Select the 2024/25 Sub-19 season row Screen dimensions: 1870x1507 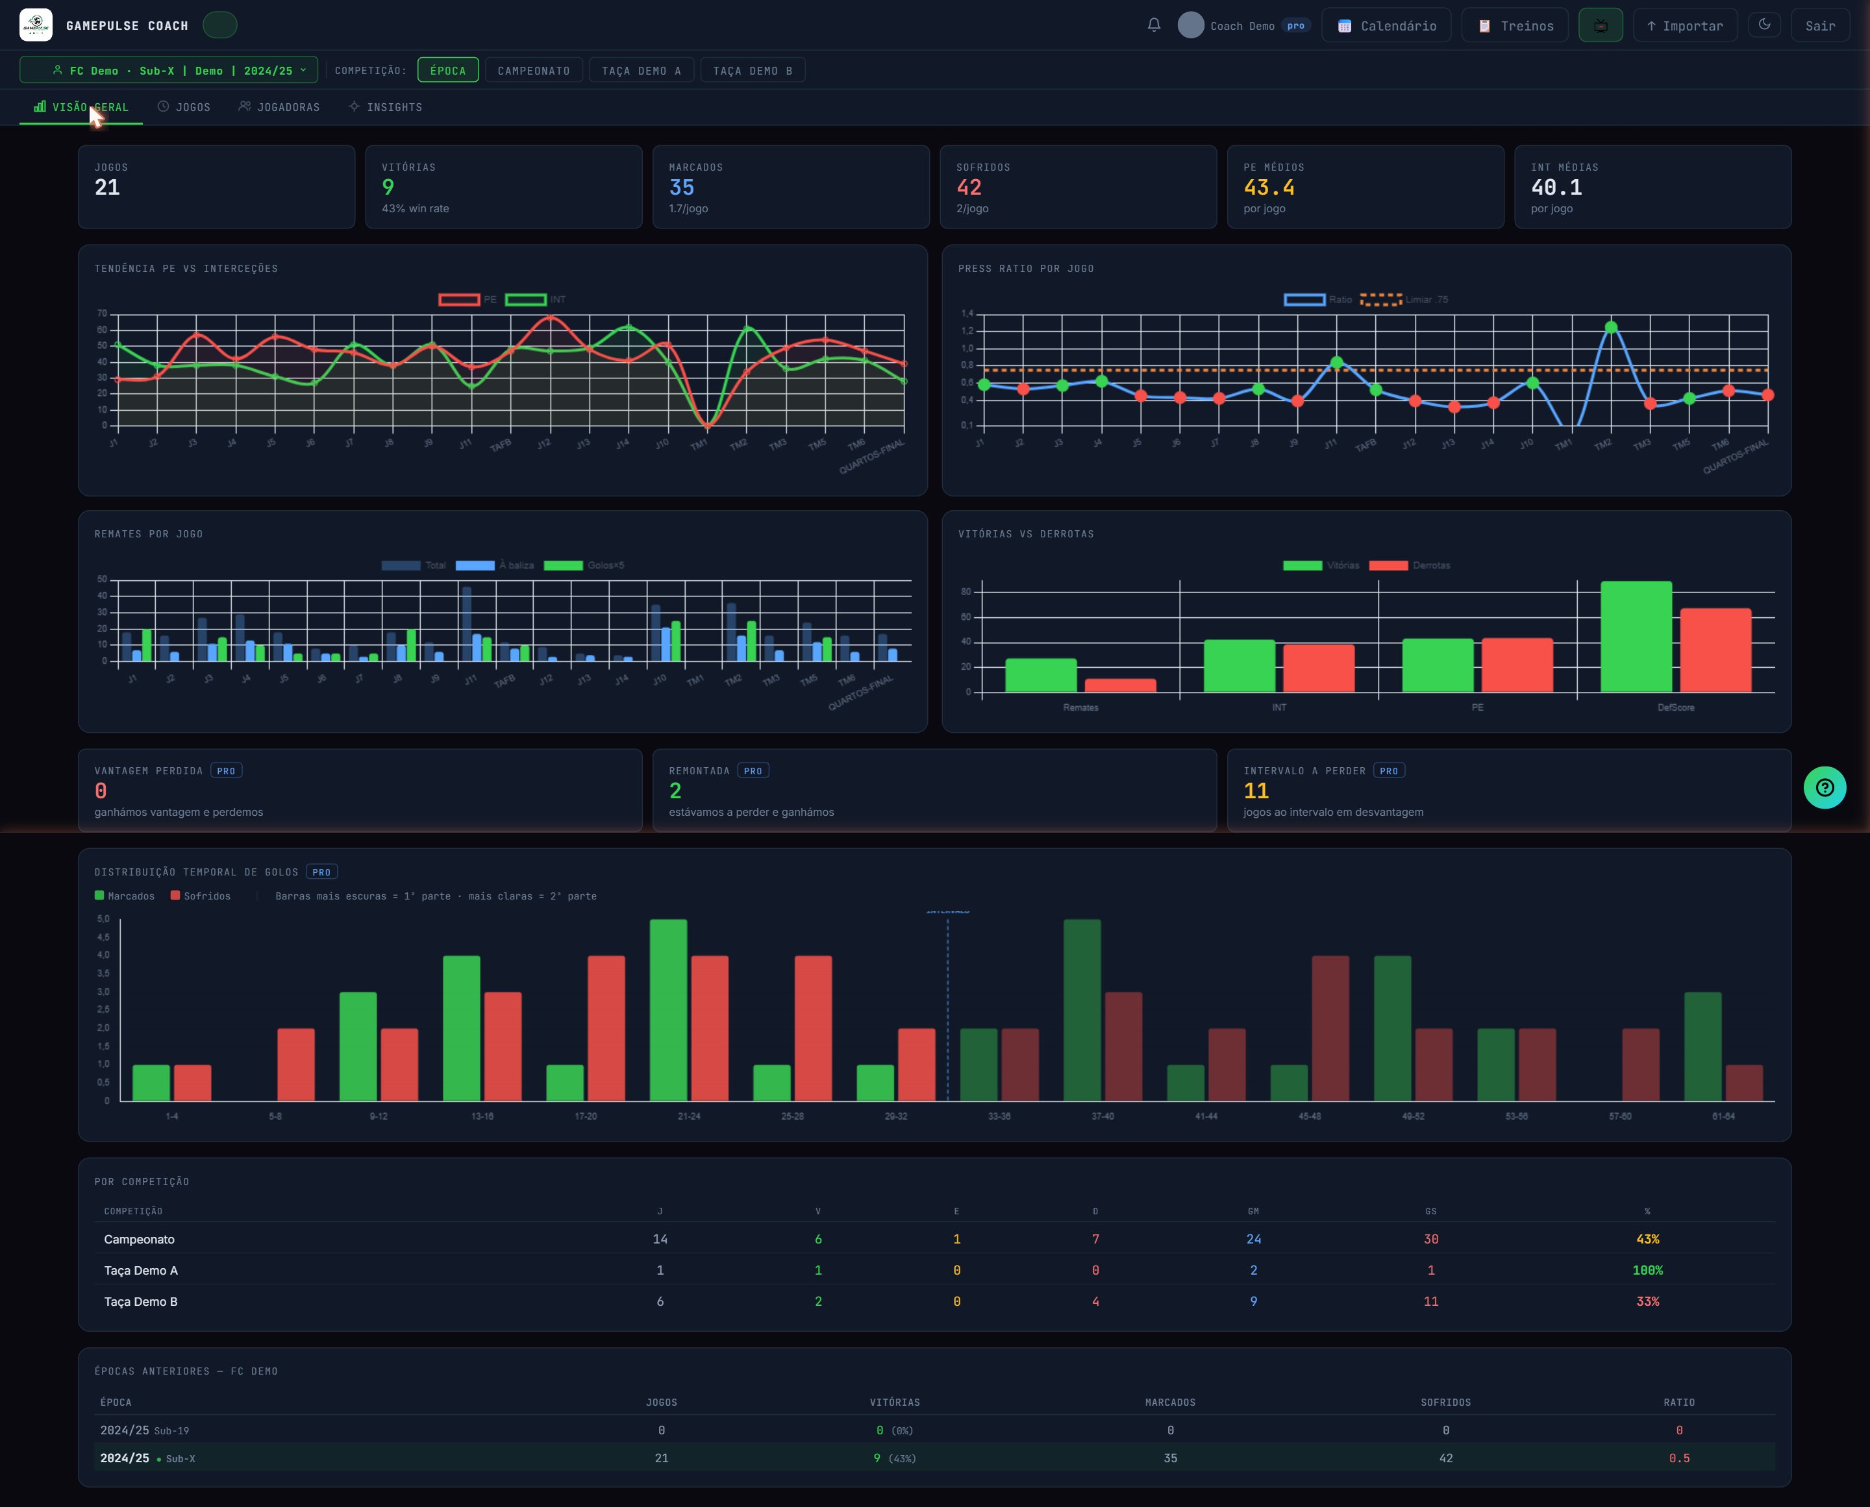934,1430
